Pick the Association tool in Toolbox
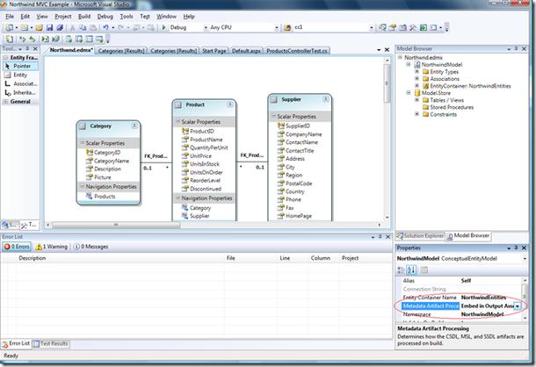 (x=22, y=85)
